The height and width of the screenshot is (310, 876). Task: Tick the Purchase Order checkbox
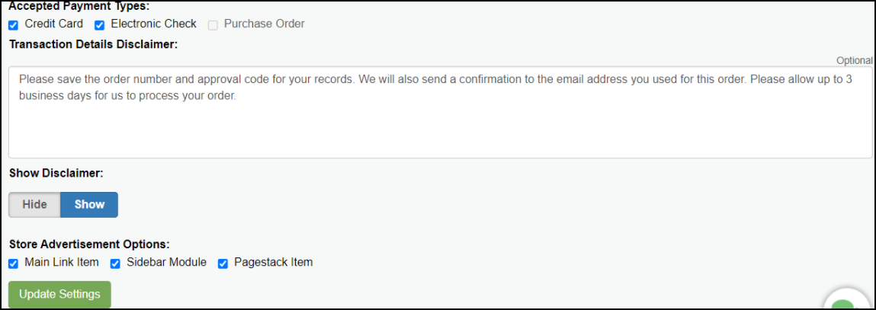213,25
